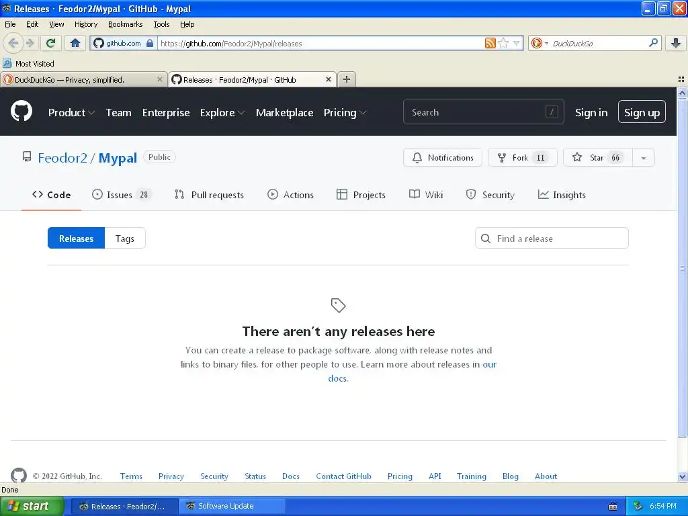
Task: Expand the star lists dropdown caret
Action: coord(643,157)
